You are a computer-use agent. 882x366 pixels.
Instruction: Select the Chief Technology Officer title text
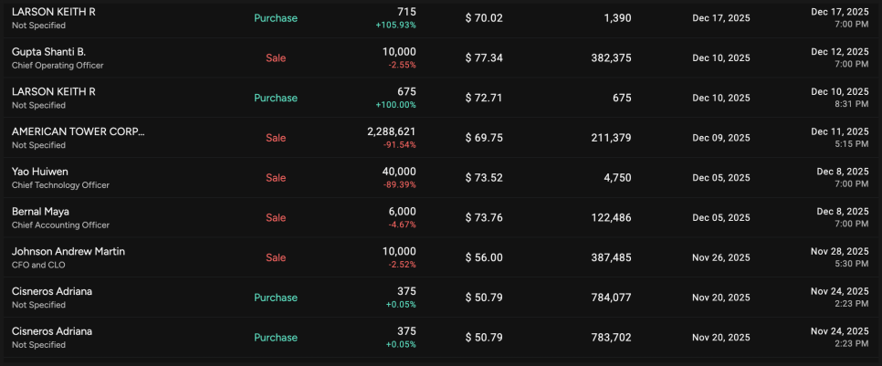60,185
